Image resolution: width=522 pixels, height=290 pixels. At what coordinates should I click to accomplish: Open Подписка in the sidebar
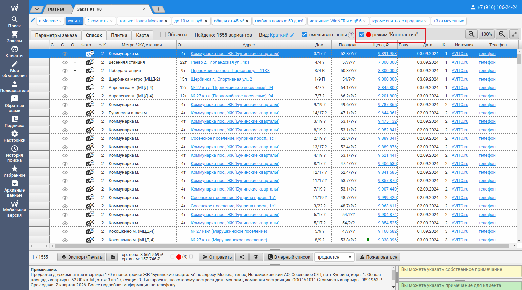[x=14, y=121]
